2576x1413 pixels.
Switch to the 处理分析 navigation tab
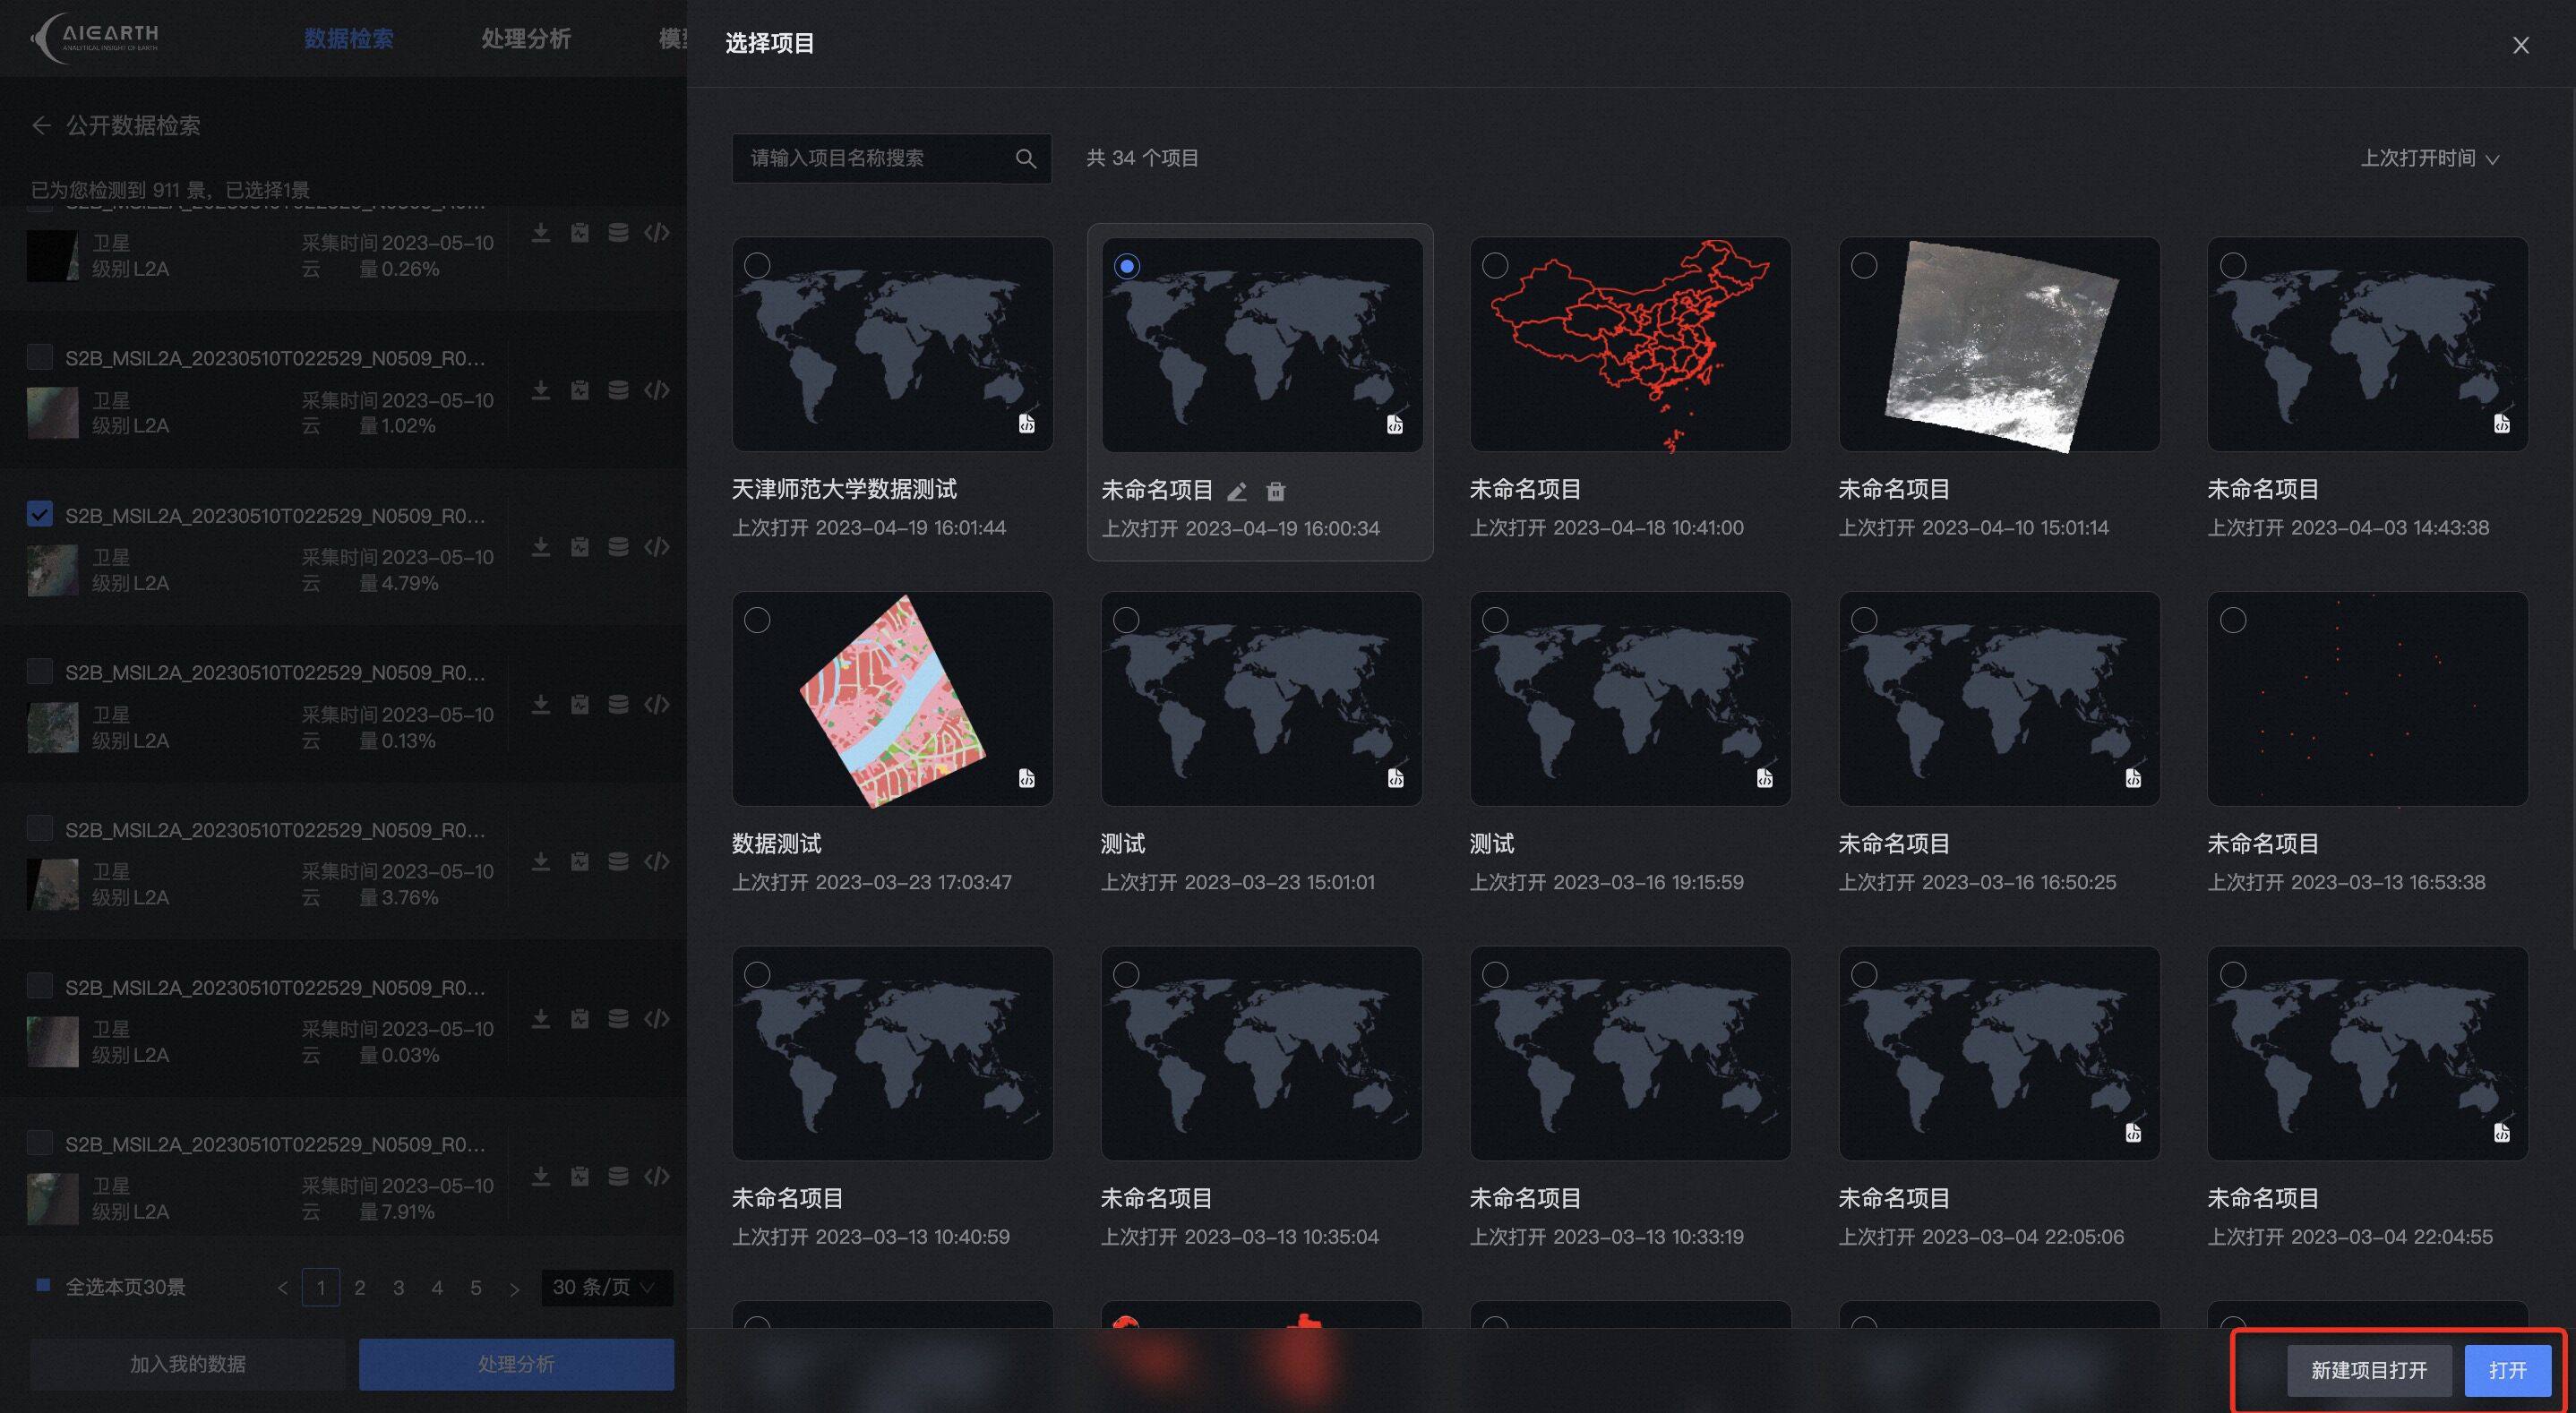pos(526,39)
